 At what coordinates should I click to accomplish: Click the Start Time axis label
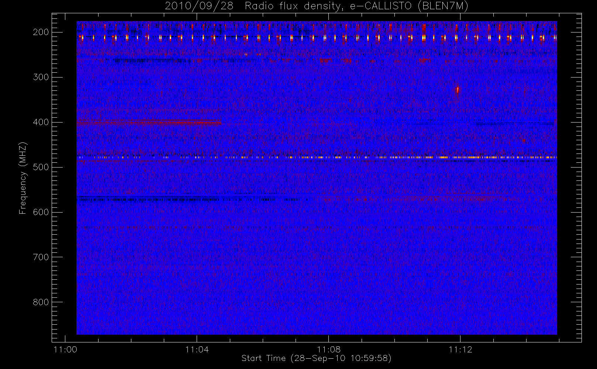pos(316,358)
